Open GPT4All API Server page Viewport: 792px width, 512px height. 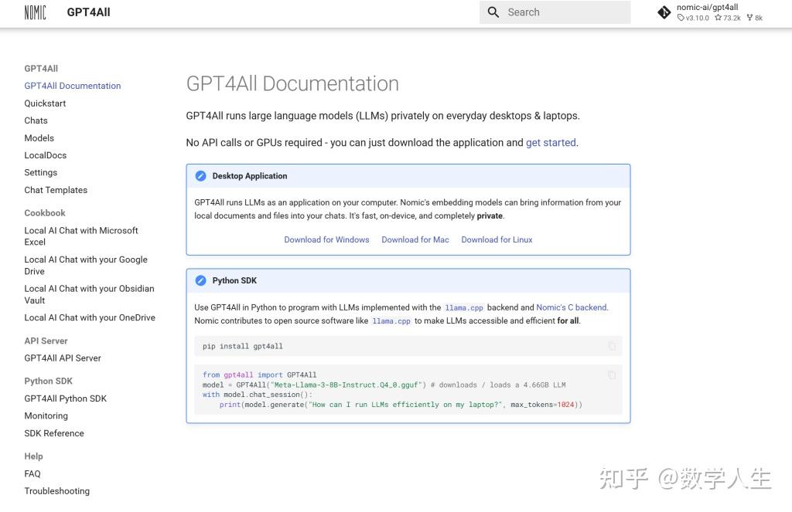pyautogui.click(x=63, y=358)
